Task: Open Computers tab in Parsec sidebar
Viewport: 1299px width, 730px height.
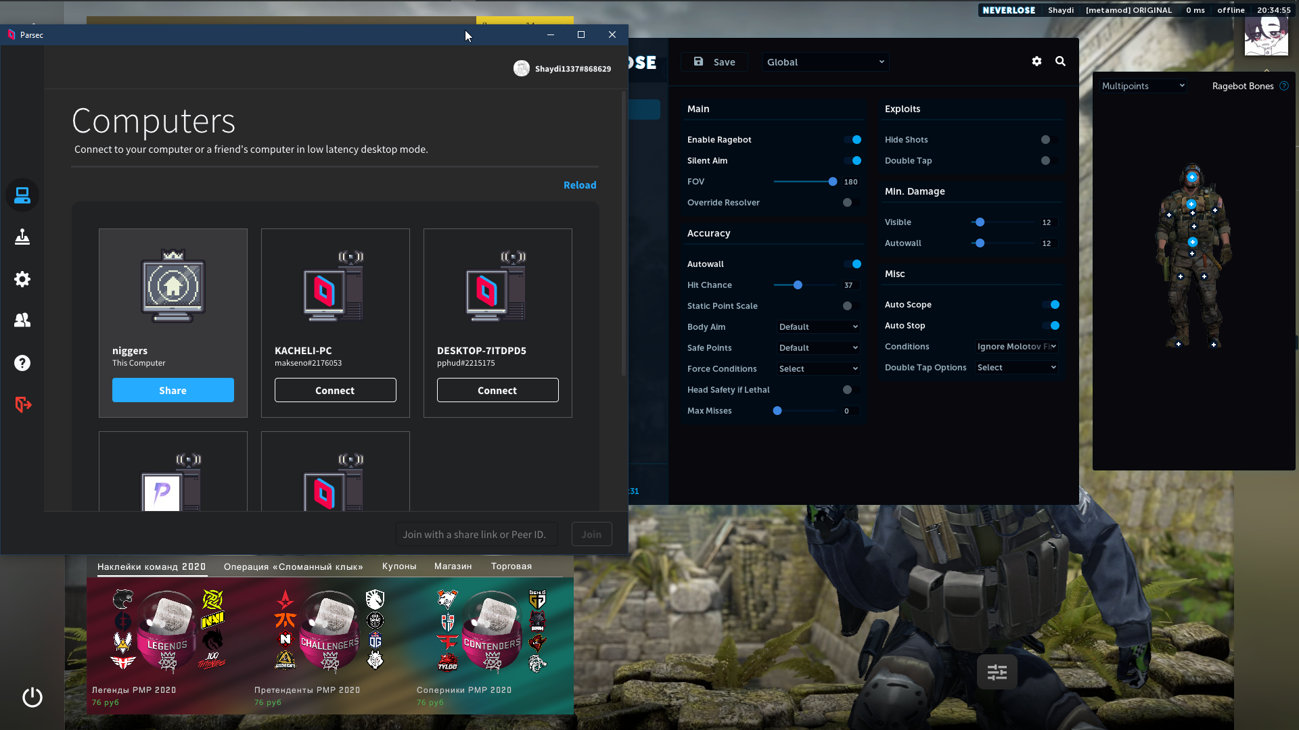Action: pos(22,195)
